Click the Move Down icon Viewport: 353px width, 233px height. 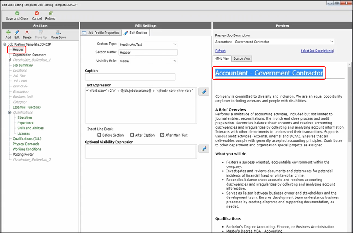(58, 33)
